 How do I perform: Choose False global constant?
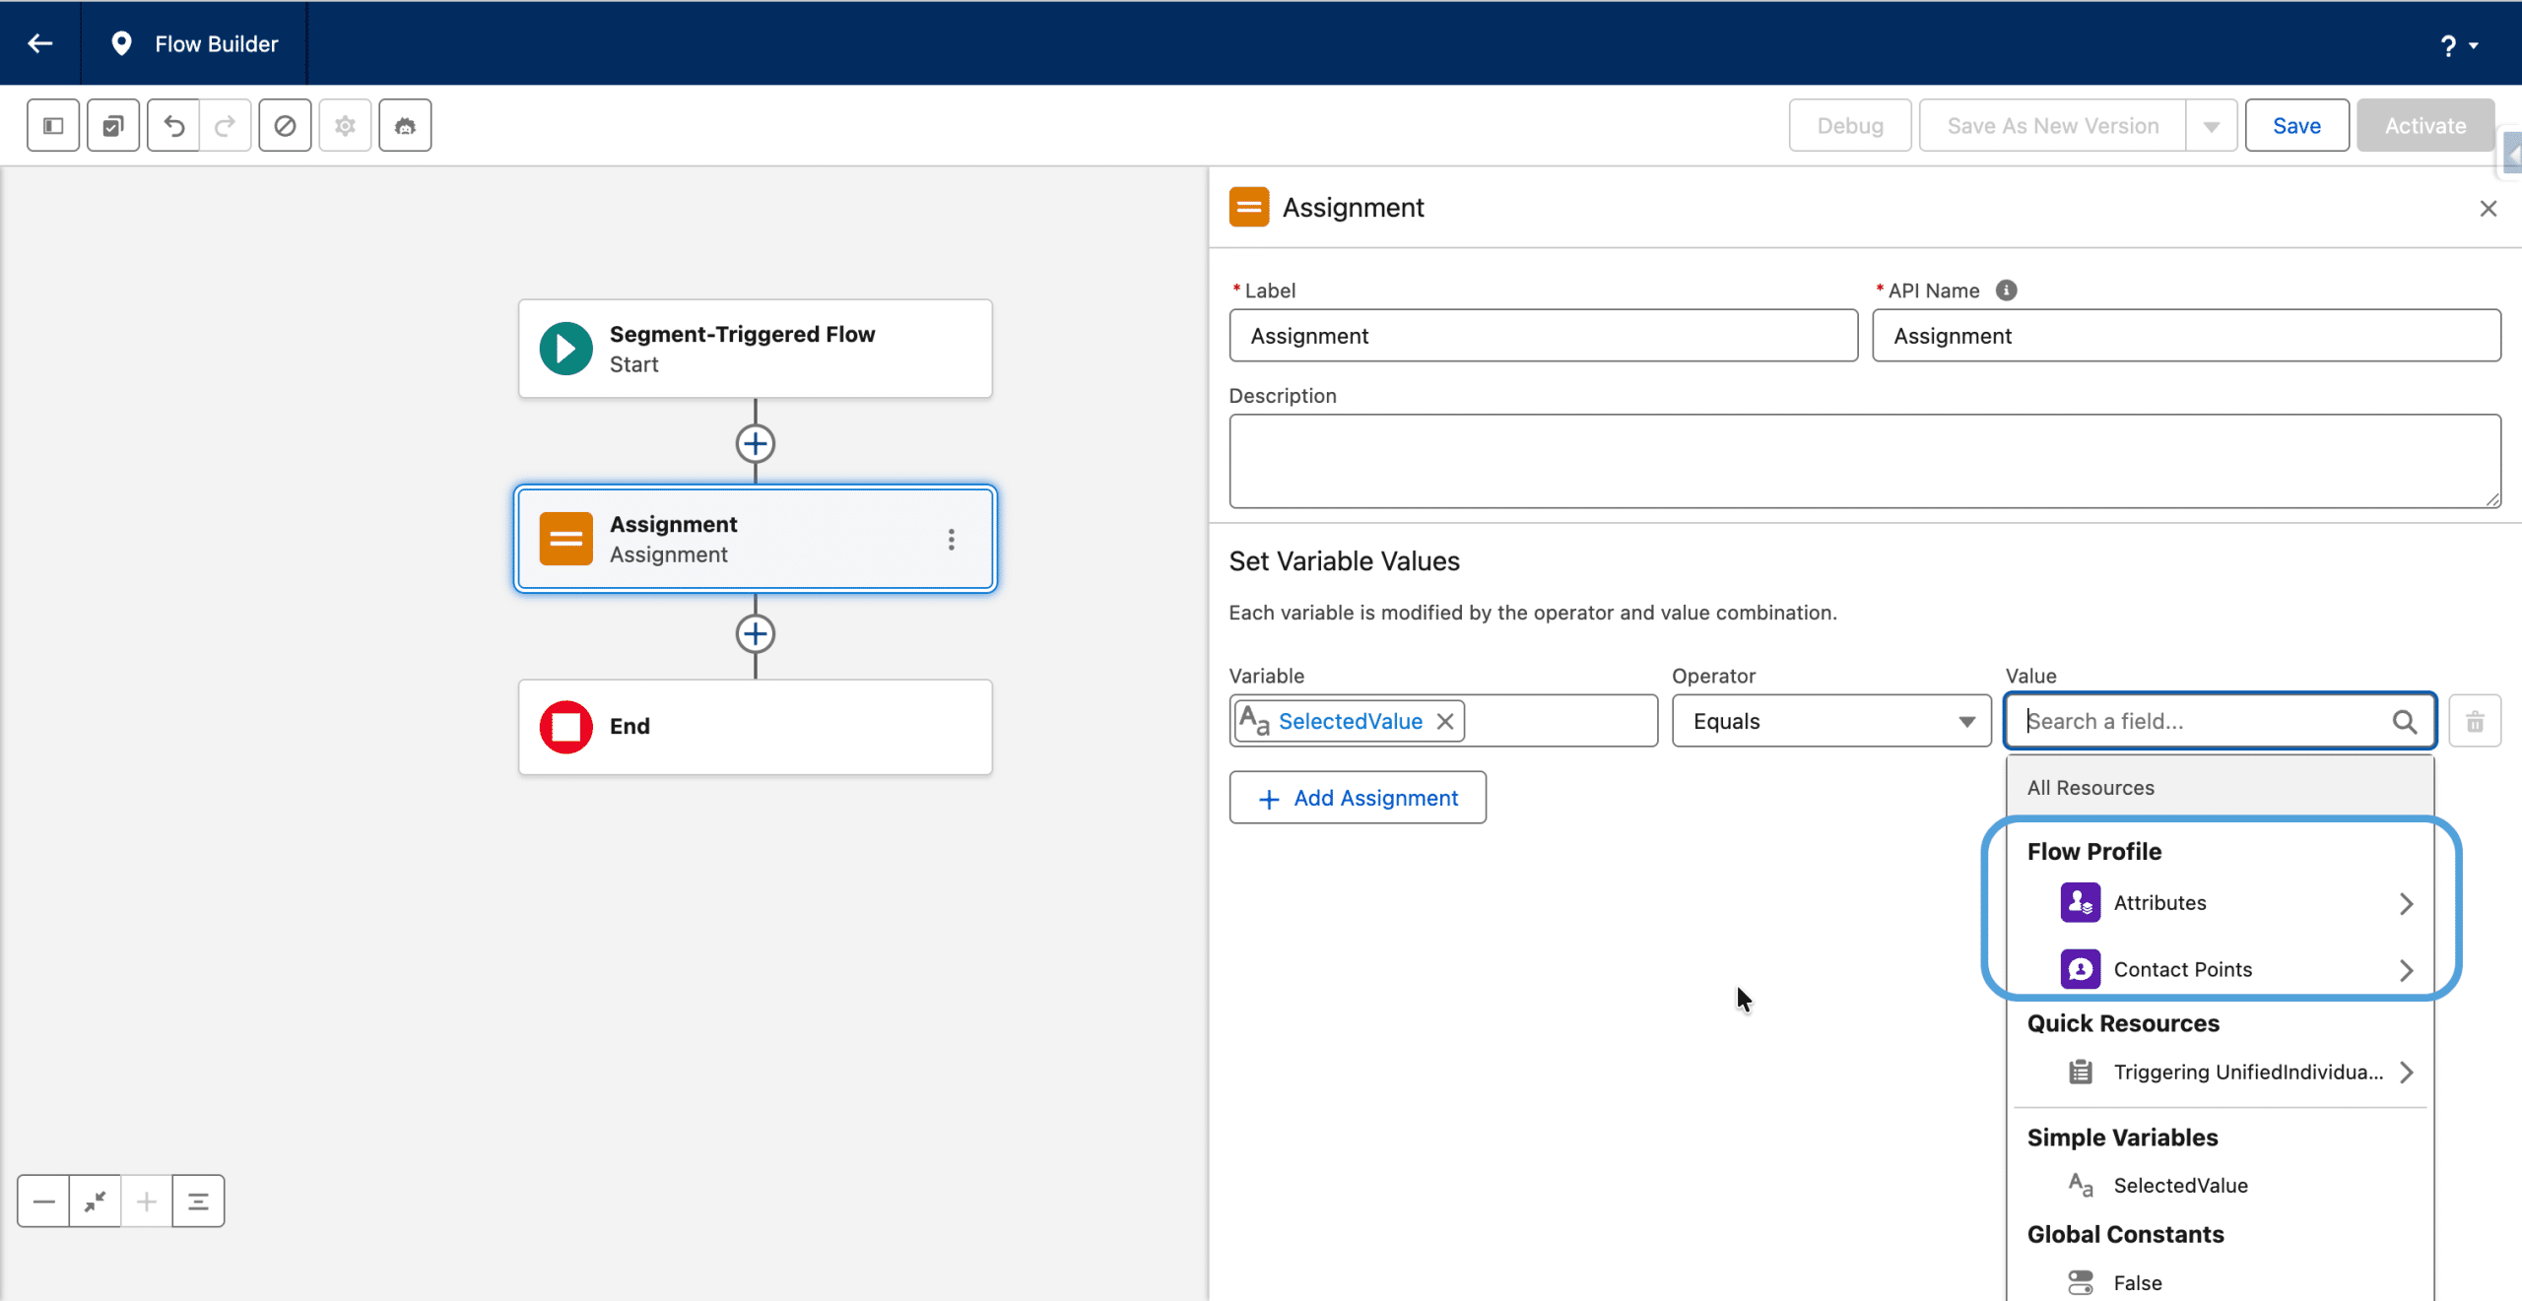(2137, 1282)
